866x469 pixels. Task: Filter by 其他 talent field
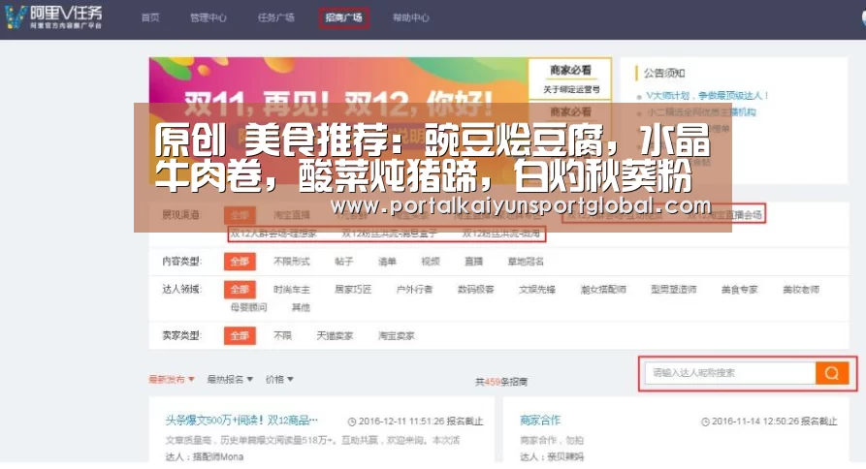click(x=301, y=307)
